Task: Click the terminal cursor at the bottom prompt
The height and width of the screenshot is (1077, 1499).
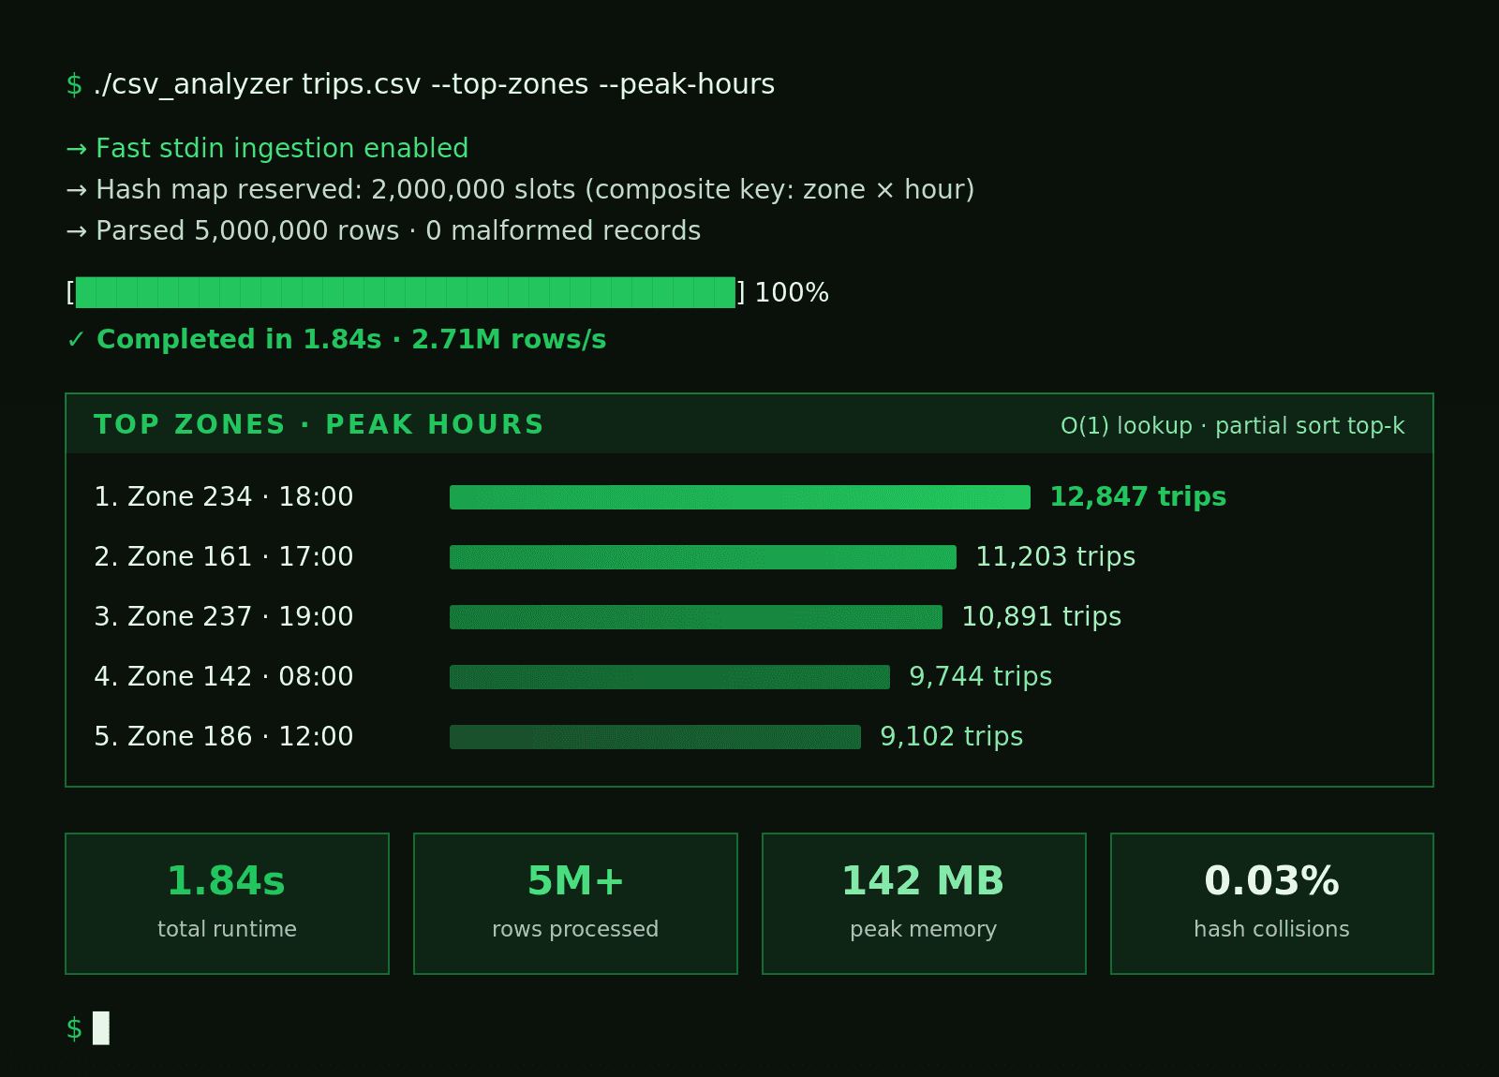Action: [101, 1027]
